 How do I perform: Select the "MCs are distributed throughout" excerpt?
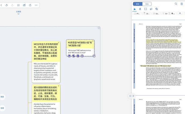pyautogui.click(x=46, y=71)
